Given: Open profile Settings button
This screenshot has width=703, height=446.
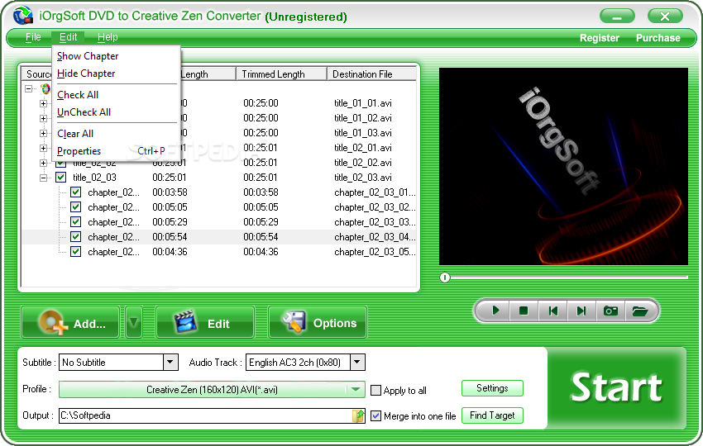Looking at the screenshot, I should coord(492,388).
